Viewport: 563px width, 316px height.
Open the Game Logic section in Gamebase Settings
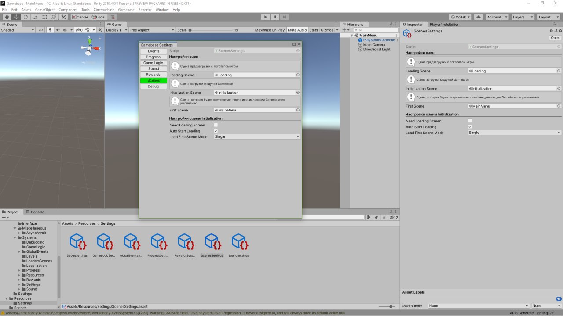154,63
